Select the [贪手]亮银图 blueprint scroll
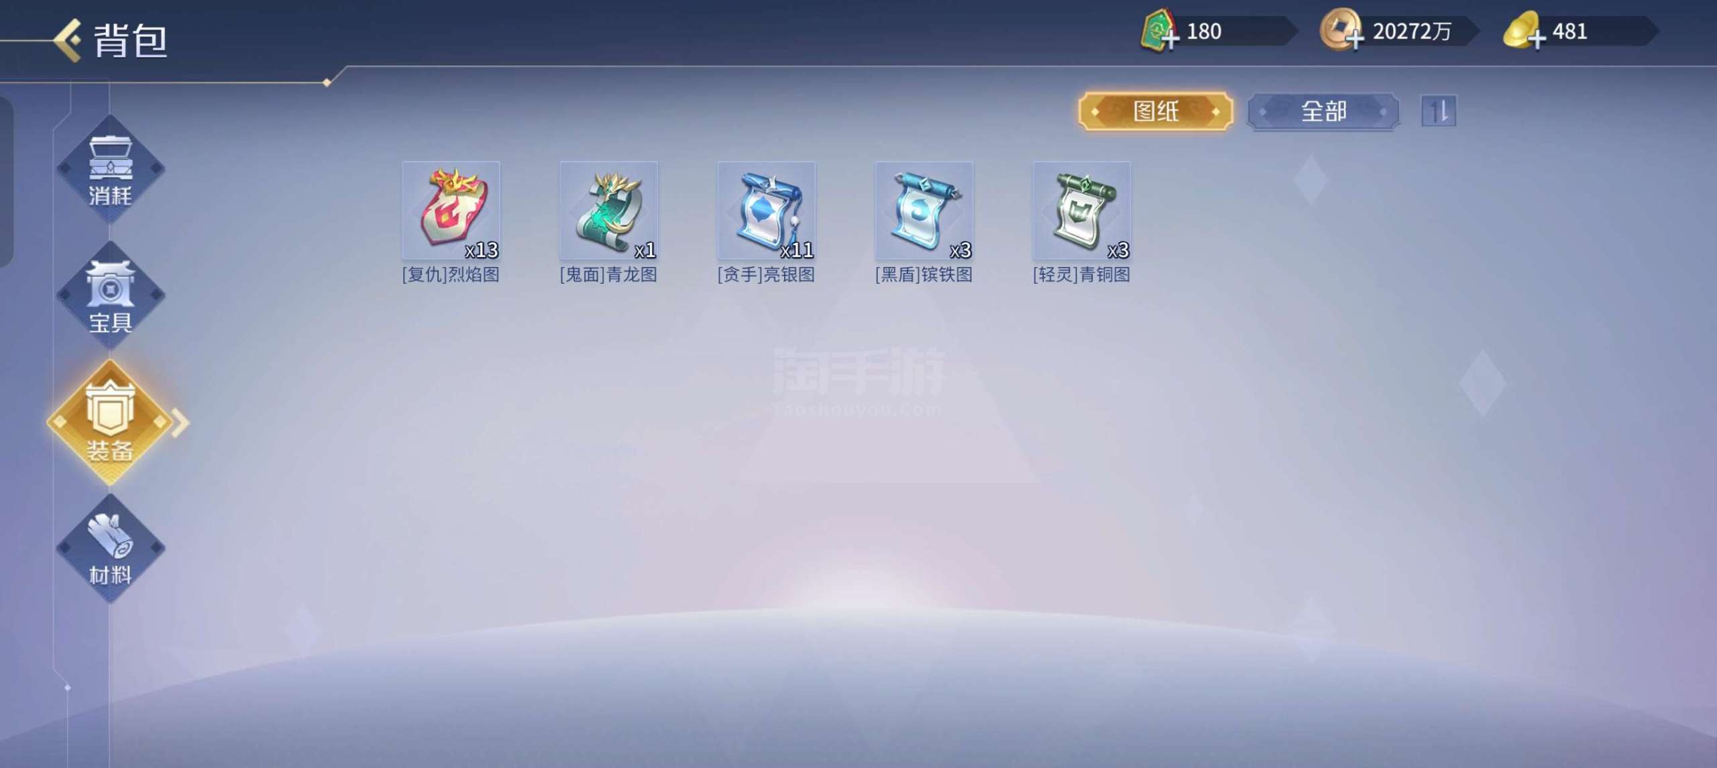The image size is (1717, 768). (766, 211)
